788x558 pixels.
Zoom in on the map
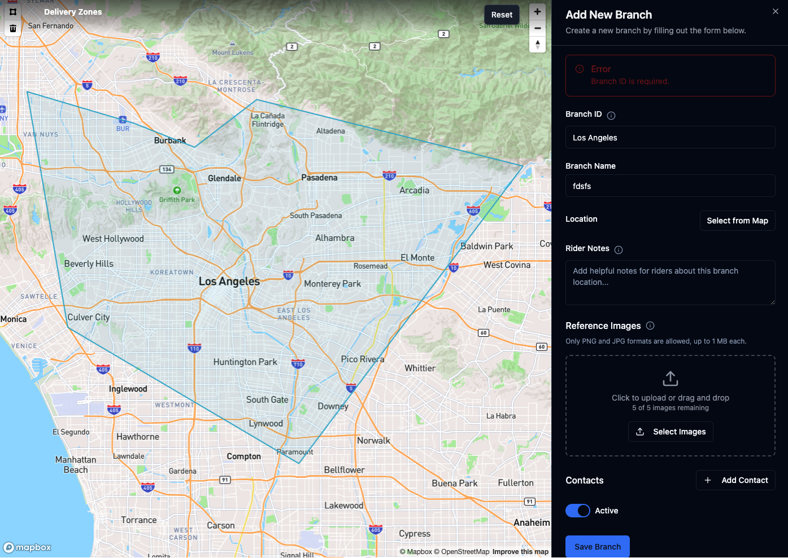click(x=537, y=12)
